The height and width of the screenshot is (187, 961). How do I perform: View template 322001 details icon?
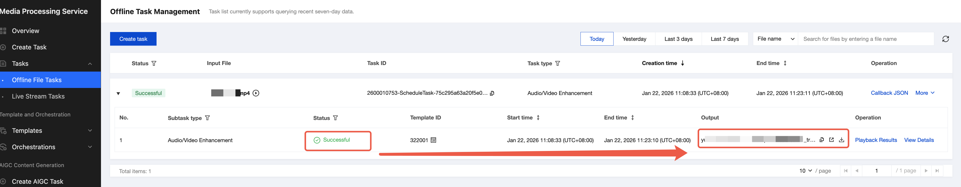click(434, 140)
